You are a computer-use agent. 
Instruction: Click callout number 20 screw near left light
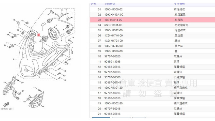22,83
